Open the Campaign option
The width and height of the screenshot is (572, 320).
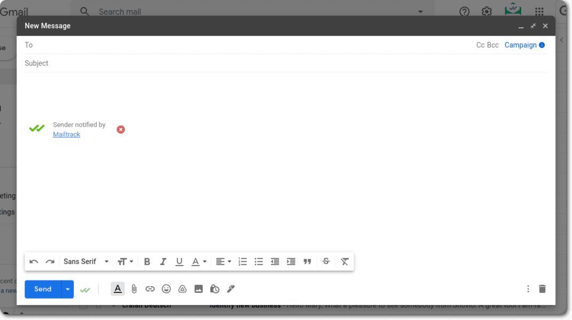click(520, 45)
